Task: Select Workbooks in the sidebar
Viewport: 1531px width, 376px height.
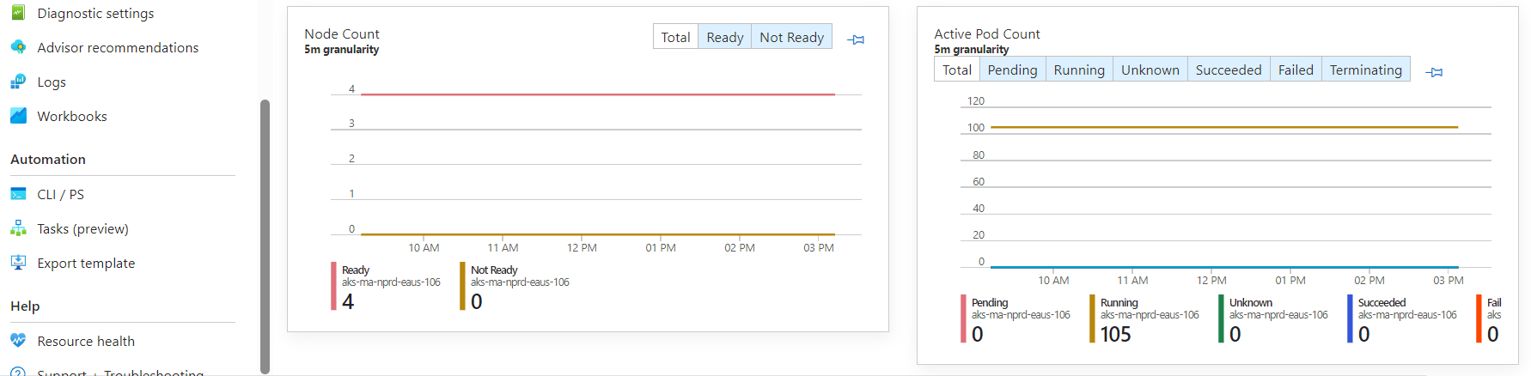Action: pos(72,116)
